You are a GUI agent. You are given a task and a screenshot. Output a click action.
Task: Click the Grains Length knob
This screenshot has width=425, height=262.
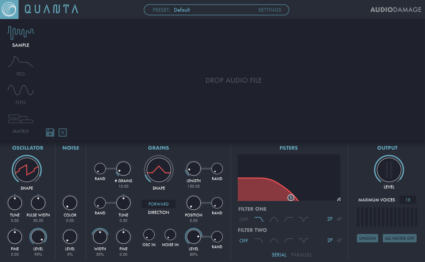193,168
